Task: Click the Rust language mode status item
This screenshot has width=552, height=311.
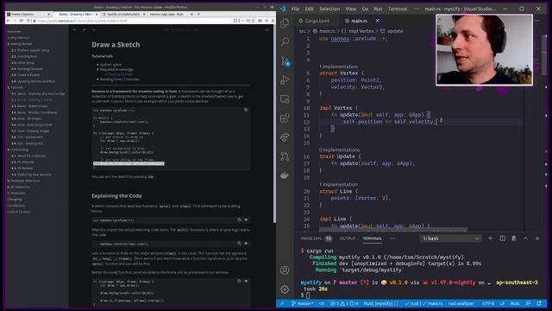Action: point(515,303)
